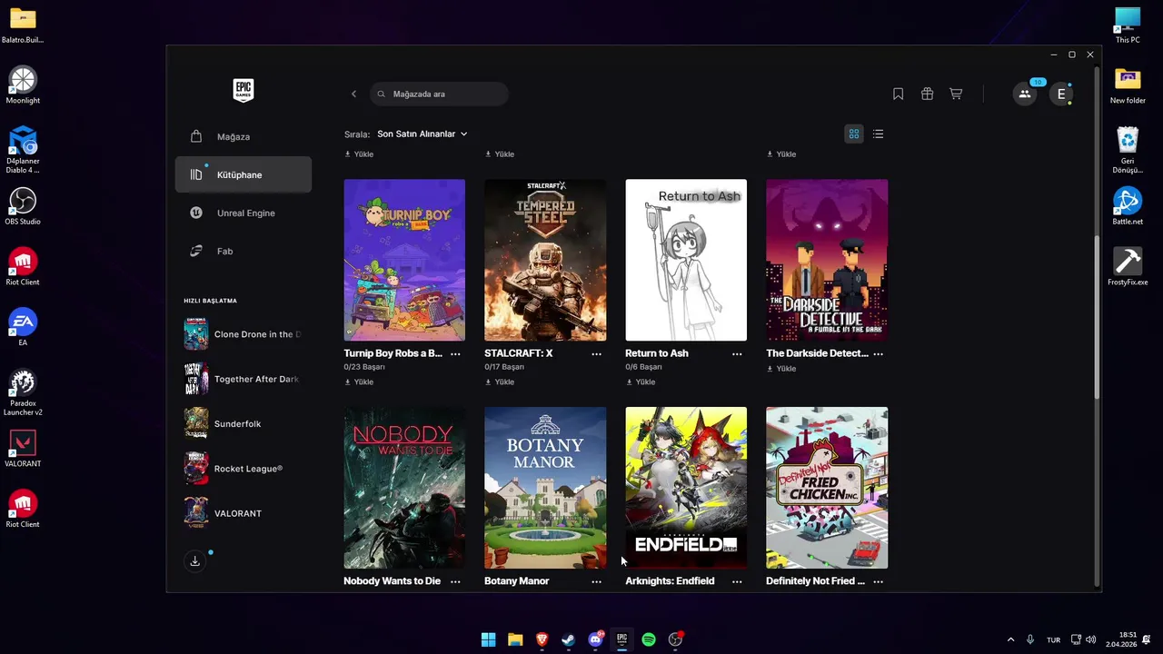Click Yükle under The Darkside Detective

point(781,369)
